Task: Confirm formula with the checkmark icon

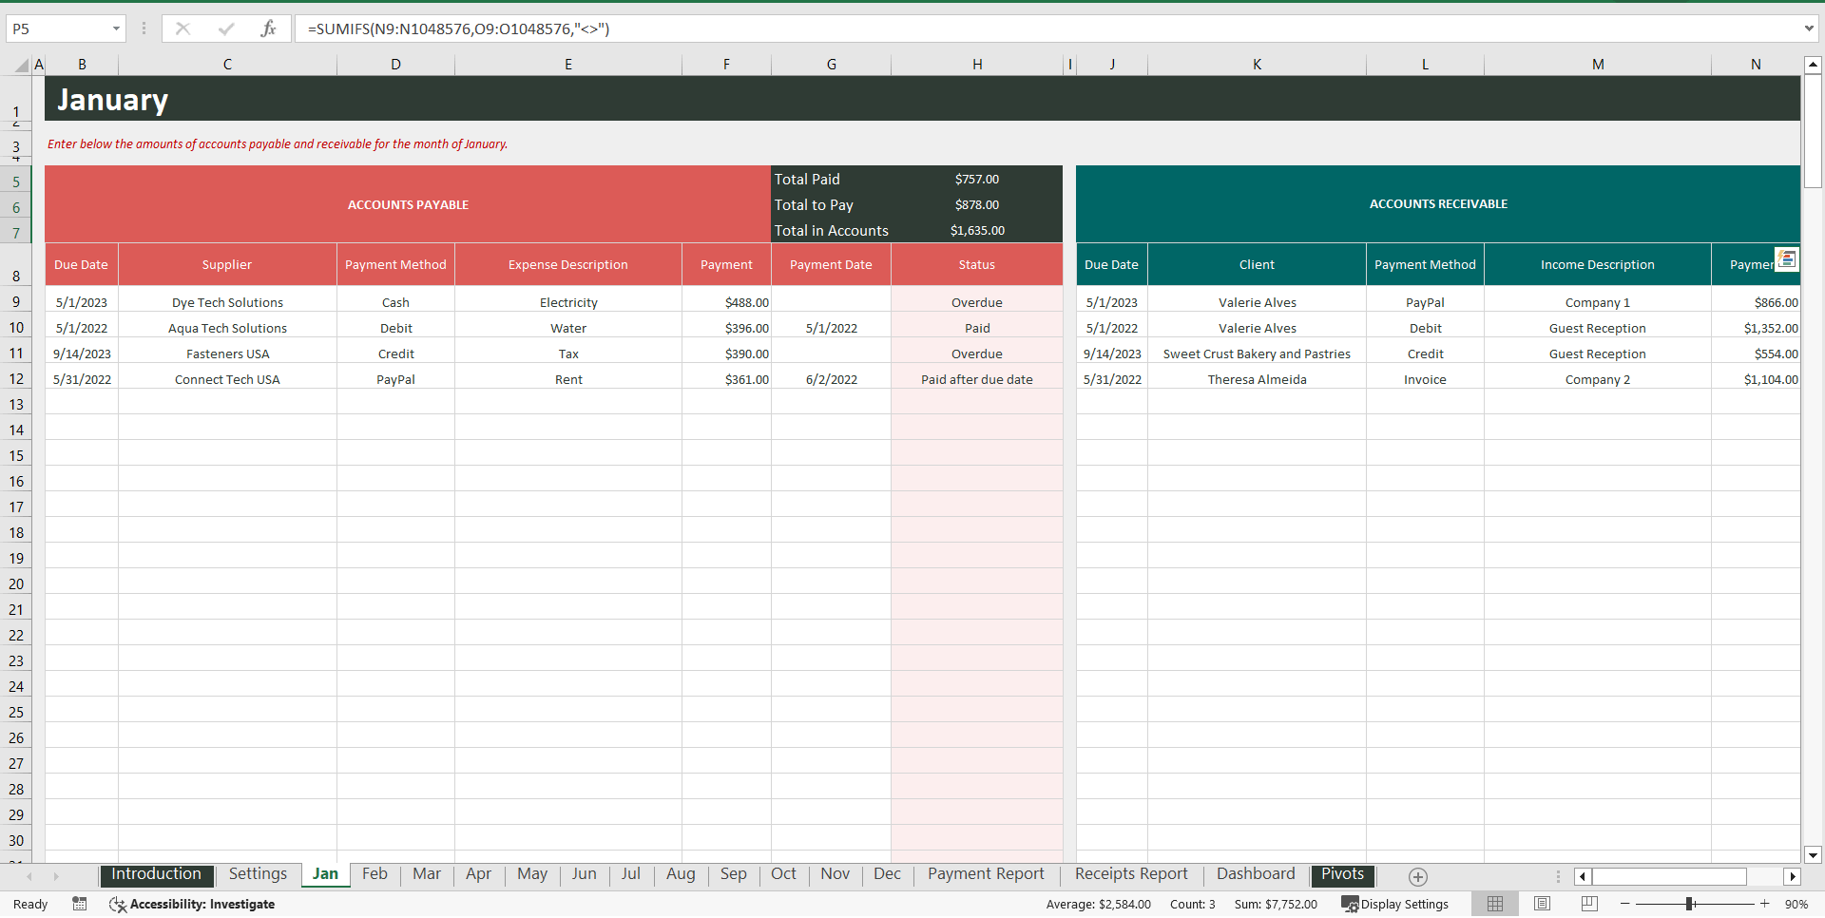Action: click(x=226, y=29)
